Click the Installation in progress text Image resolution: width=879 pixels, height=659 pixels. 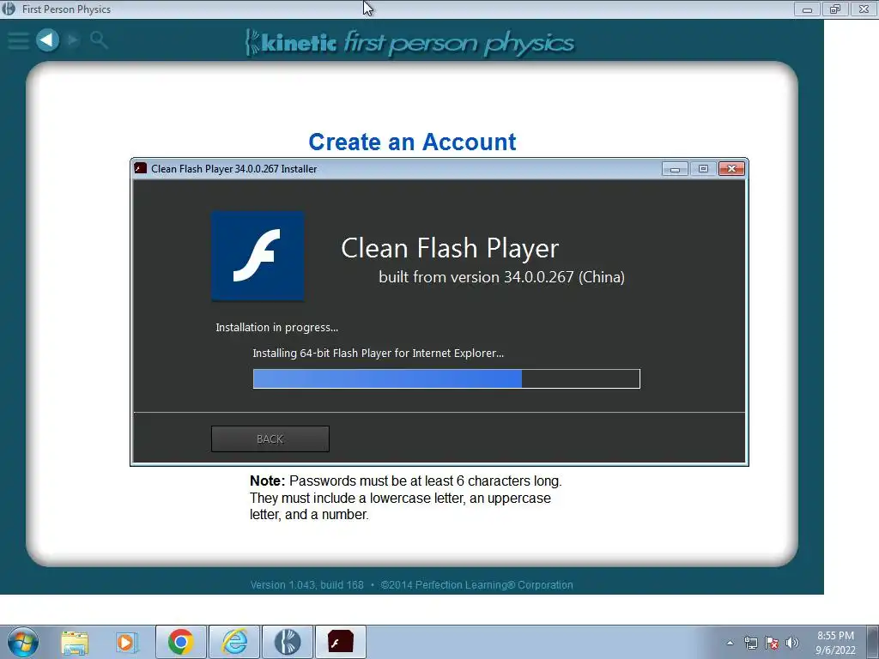(x=277, y=327)
